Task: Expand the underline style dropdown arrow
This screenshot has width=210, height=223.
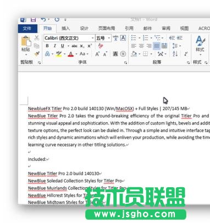Action: 68,46
